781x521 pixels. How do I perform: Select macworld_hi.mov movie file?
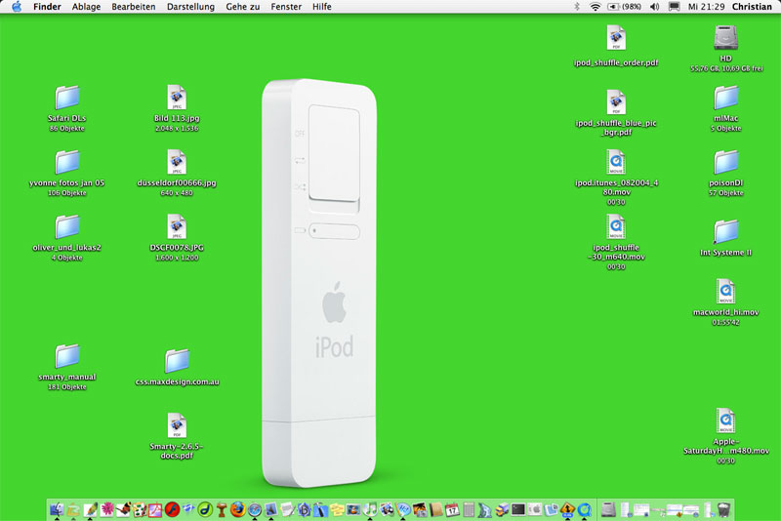(x=725, y=292)
